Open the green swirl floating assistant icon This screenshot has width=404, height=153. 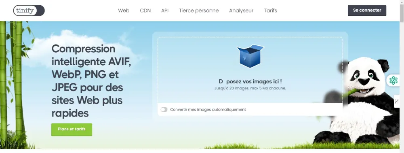pos(393,81)
